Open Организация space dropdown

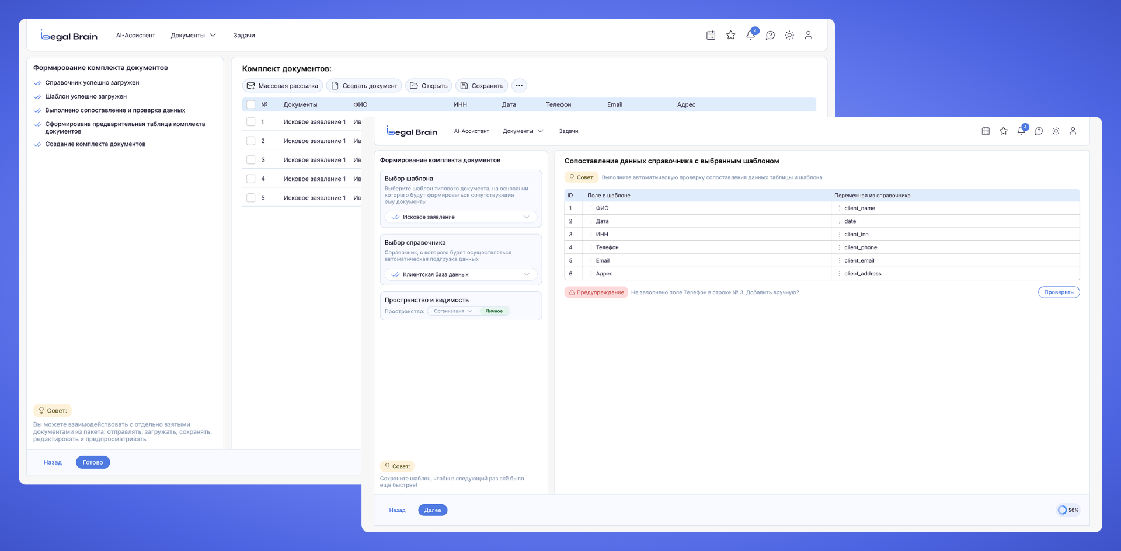pyautogui.click(x=453, y=311)
